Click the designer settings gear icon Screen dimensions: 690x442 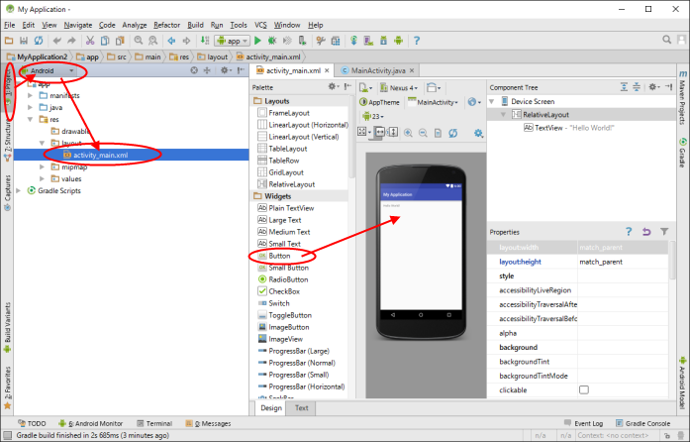(478, 133)
